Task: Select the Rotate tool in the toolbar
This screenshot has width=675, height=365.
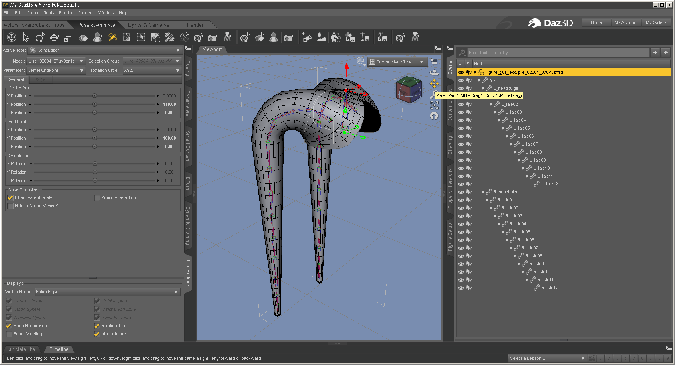Action: 40,37
